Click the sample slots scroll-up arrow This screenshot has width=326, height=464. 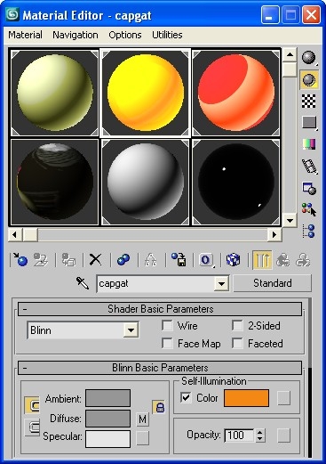tap(290, 54)
